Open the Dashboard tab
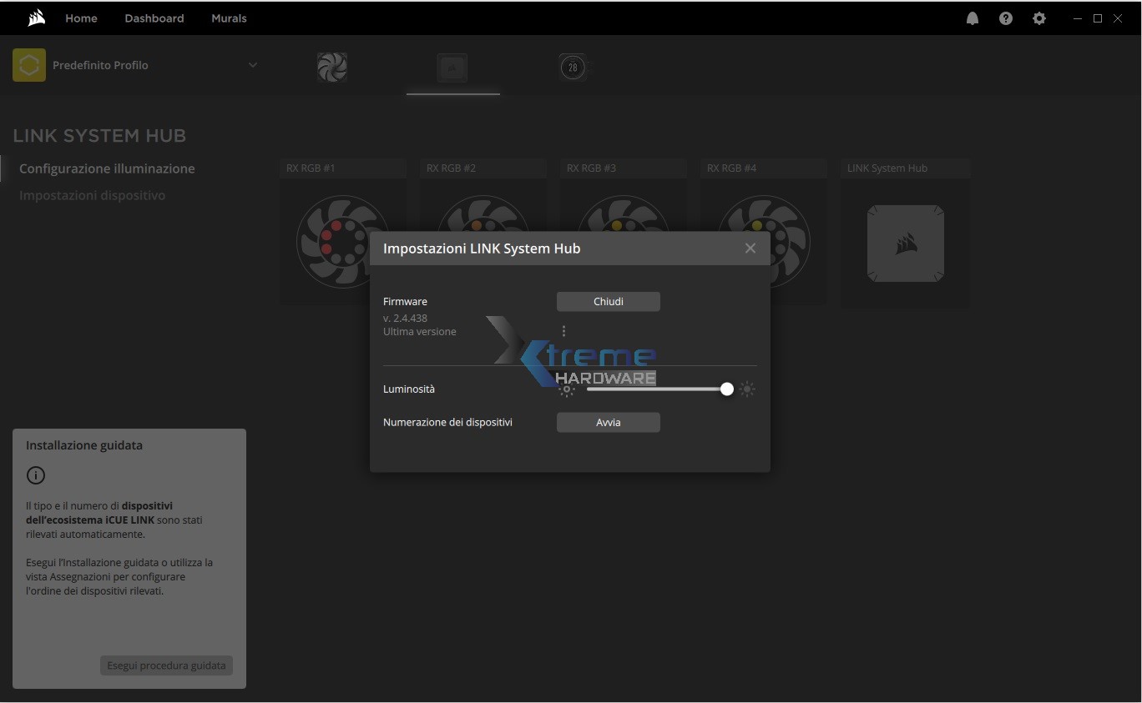 (154, 18)
